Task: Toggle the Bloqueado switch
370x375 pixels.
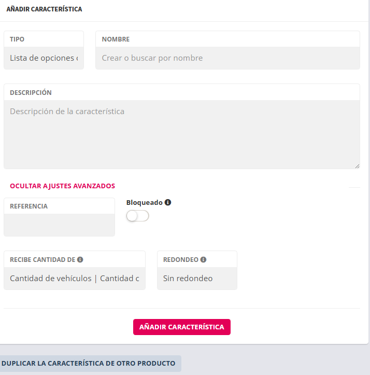Action: click(137, 216)
